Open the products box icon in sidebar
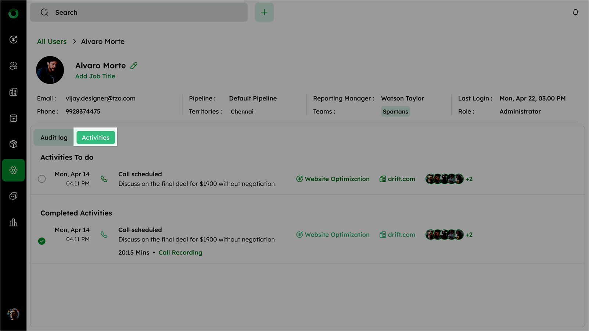 pos(13,144)
